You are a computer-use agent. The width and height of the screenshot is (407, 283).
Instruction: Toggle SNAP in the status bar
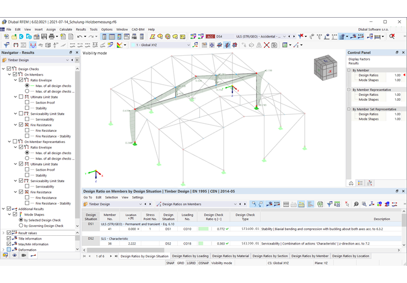pyautogui.click(x=170, y=263)
